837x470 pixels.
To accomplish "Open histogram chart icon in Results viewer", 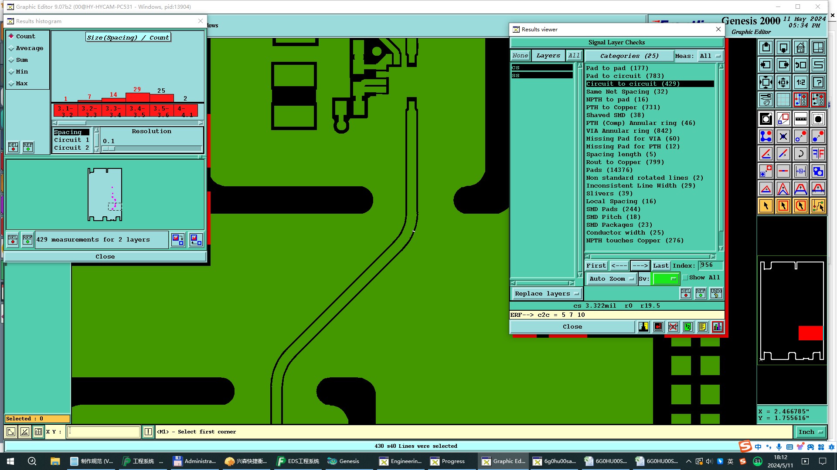I will (x=718, y=327).
